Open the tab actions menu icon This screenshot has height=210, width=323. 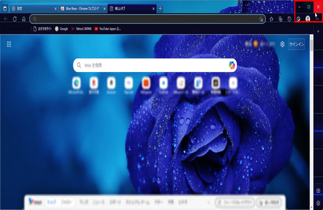[x=5, y=9]
